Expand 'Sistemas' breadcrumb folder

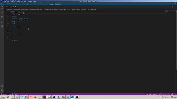coord(17,9)
